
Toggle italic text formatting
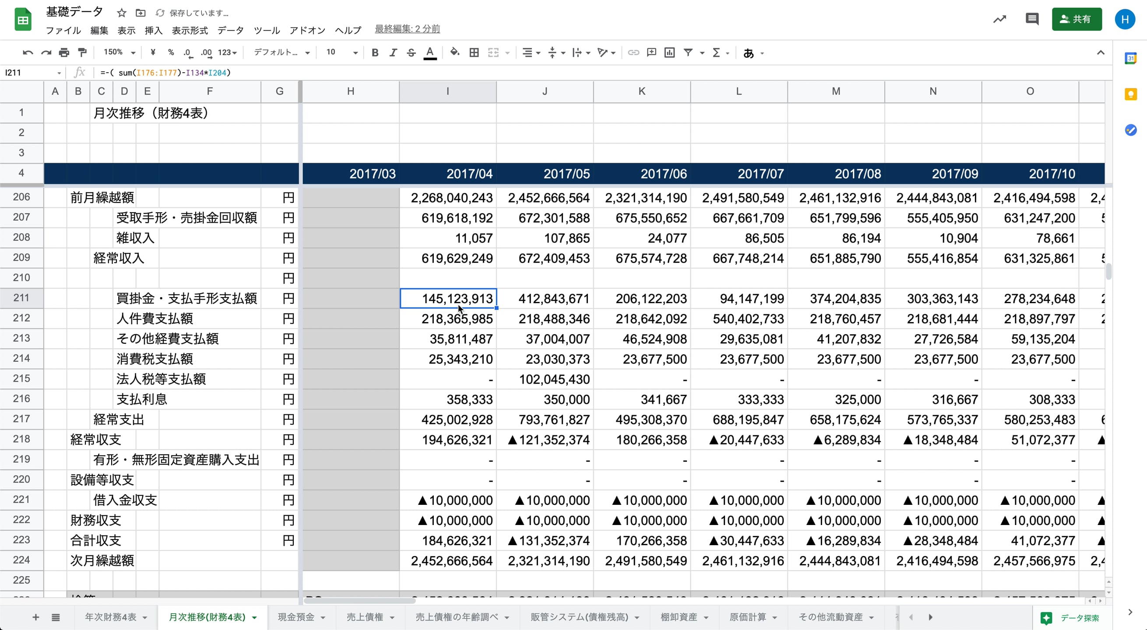393,52
